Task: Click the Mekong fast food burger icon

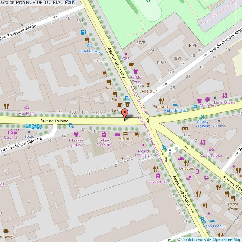Action: (x=125, y=134)
